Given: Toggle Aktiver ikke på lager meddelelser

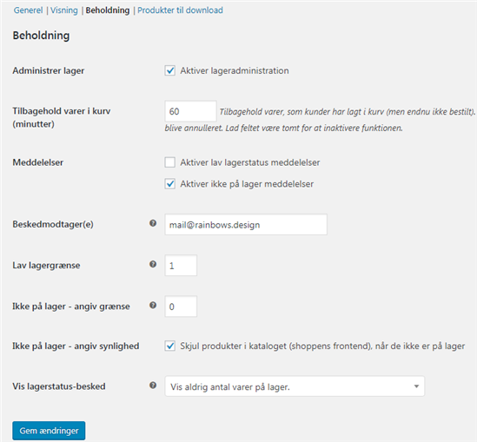Looking at the screenshot, I should (170, 184).
